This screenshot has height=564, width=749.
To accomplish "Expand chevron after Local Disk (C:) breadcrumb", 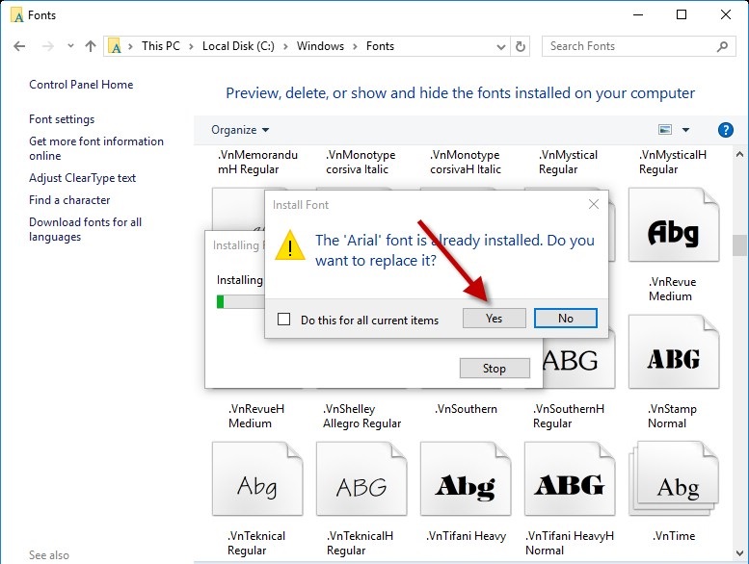I will pyautogui.click(x=285, y=47).
